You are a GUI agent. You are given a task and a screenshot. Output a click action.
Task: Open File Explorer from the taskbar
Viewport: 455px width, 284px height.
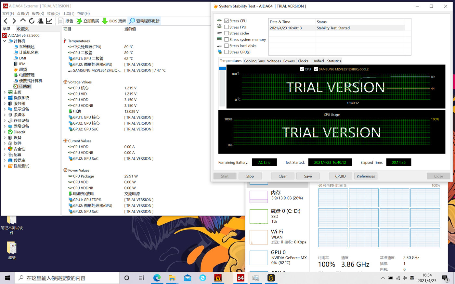[x=172, y=278]
